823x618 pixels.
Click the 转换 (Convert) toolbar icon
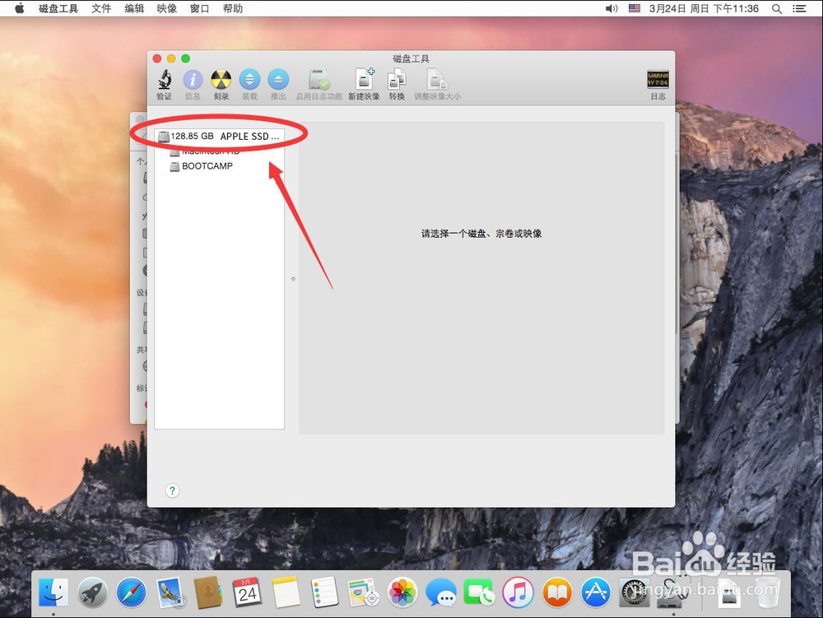[x=397, y=80]
